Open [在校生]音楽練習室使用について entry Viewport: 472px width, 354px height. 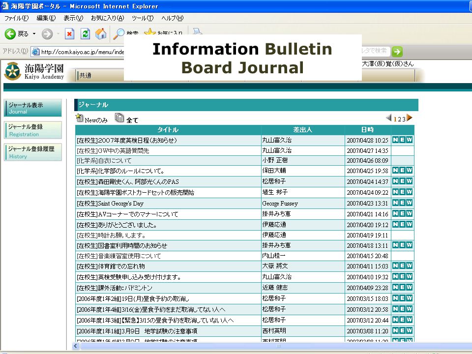pos(119,256)
